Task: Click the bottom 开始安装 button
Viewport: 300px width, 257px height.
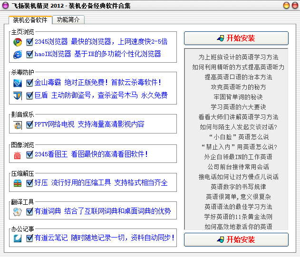Action: [x=236, y=239]
